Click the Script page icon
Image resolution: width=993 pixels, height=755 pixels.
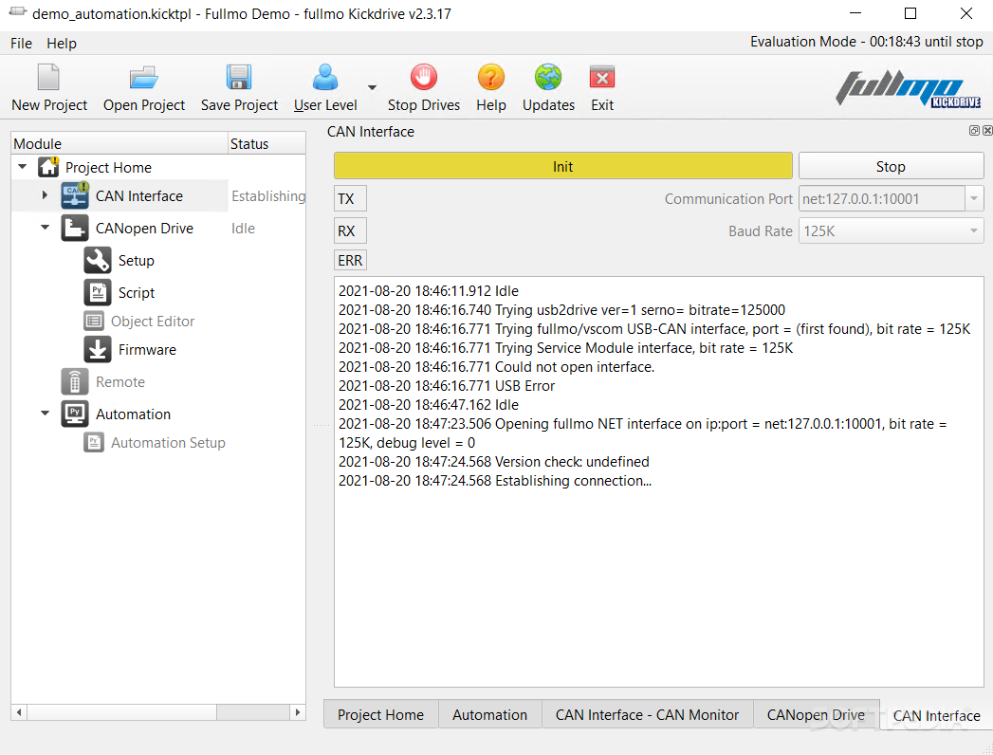[x=98, y=293]
